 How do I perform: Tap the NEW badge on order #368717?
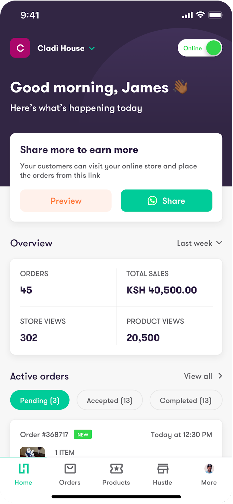tap(83, 435)
